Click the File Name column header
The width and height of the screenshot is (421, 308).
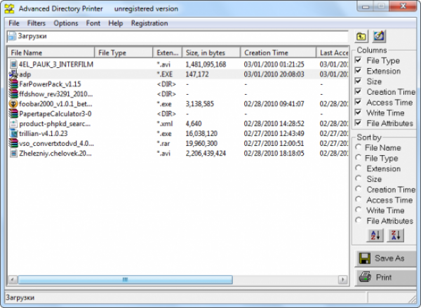click(51, 53)
